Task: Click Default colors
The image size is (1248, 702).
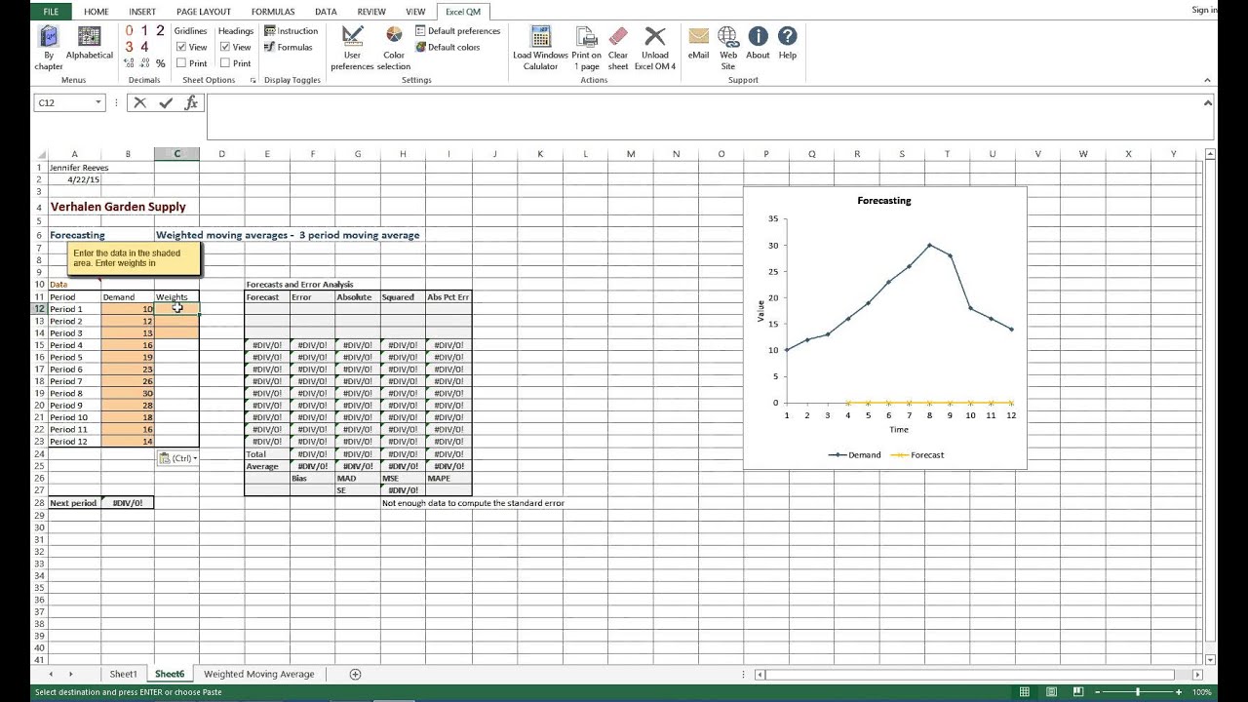Action: point(448,47)
